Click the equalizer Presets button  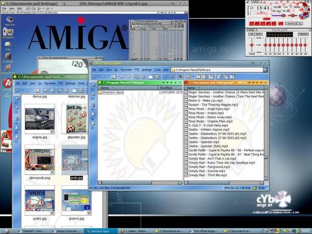point(303,34)
